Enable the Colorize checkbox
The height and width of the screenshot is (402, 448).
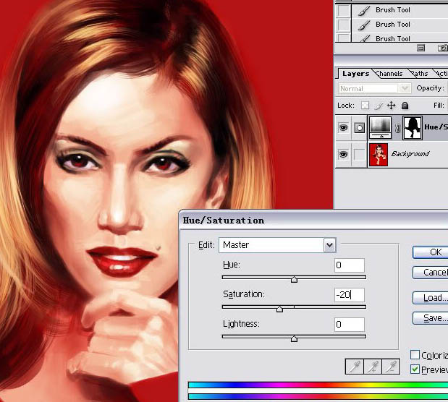pyautogui.click(x=415, y=354)
